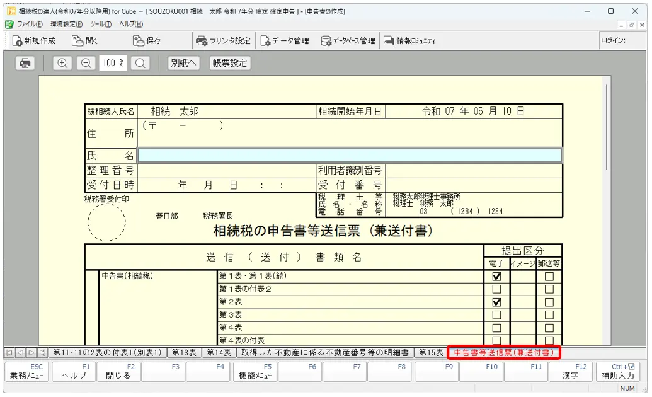Click 税務太郎税理士事務所 text
This screenshot has height=397, width=652.
pyautogui.click(x=426, y=197)
